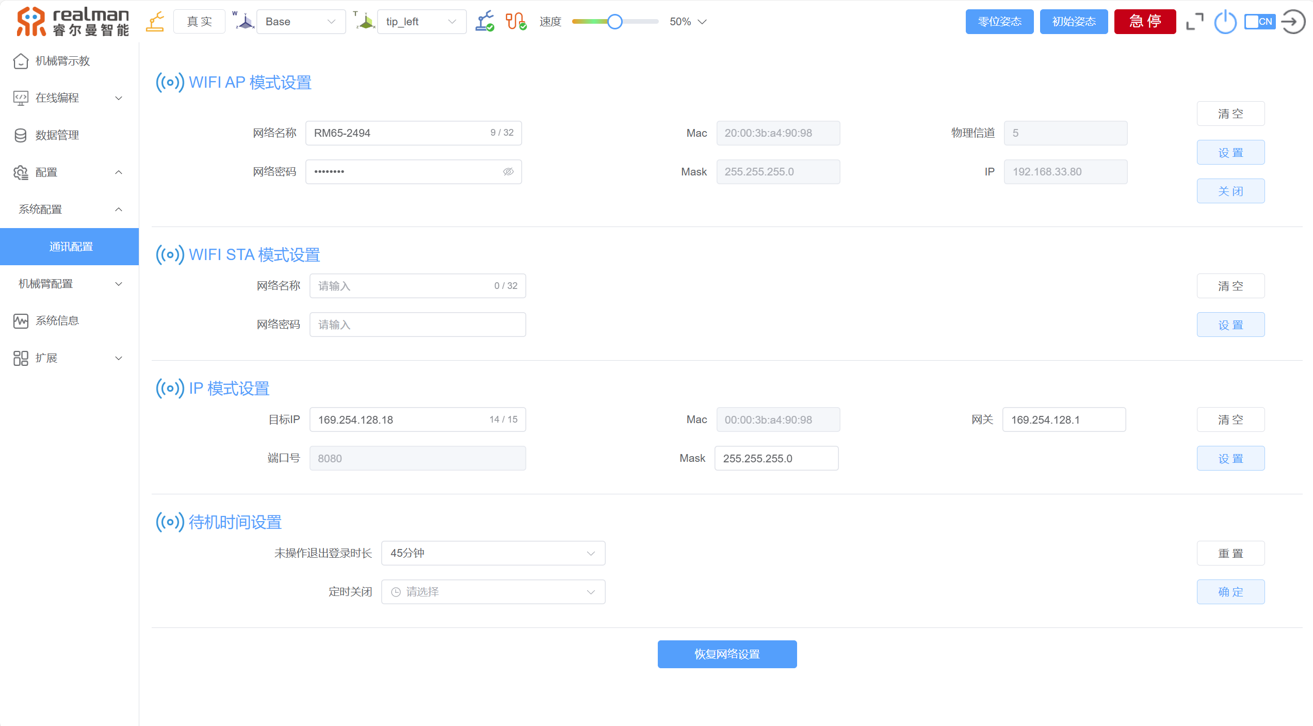Image resolution: width=1313 pixels, height=726 pixels.
Task: Click the trajectory status icon
Action: click(515, 22)
